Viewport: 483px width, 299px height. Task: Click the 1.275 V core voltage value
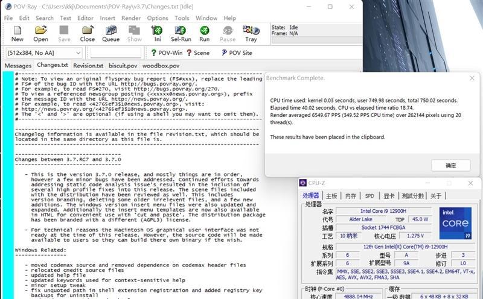pos(415,236)
